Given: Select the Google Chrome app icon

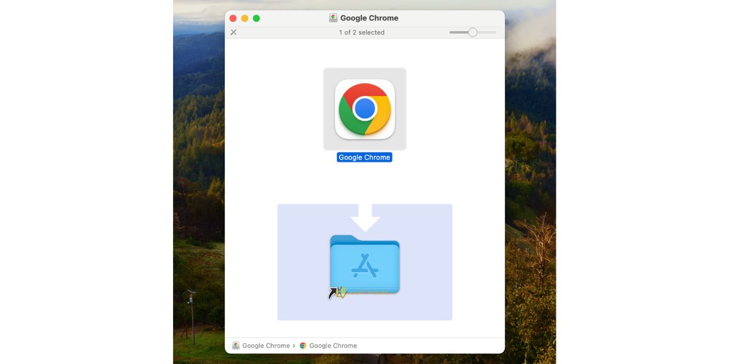Looking at the screenshot, I should pyautogui.click(x=364, y=109).
